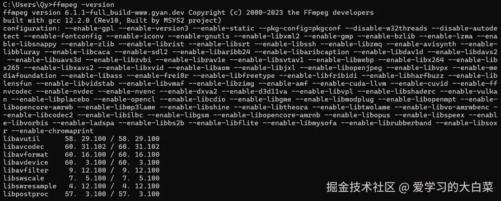Click the libavfilter version row
Viewport: 501px width, 201px height.
tap(81, 170)
